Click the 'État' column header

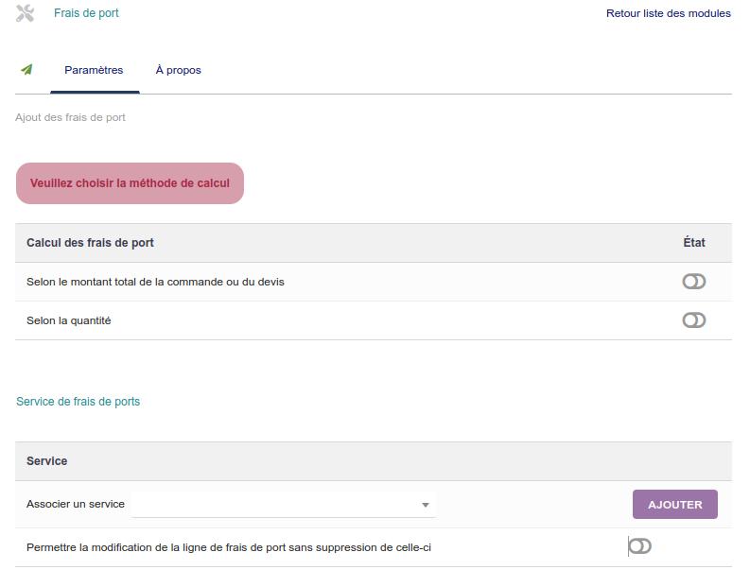[693, 243]
